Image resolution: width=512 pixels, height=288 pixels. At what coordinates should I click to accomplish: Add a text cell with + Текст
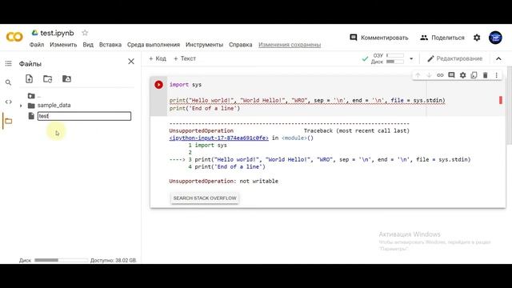pyautogui.click(x=185, y=58)
